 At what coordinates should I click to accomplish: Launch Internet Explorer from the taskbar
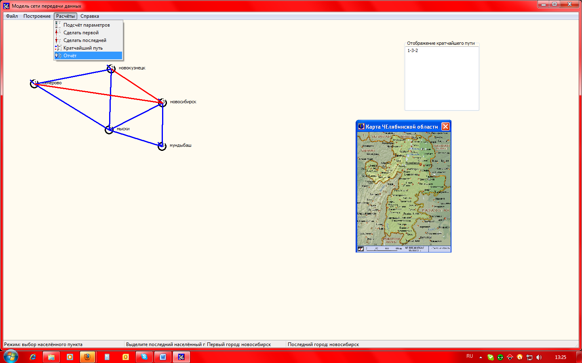(x=33, y=357)
